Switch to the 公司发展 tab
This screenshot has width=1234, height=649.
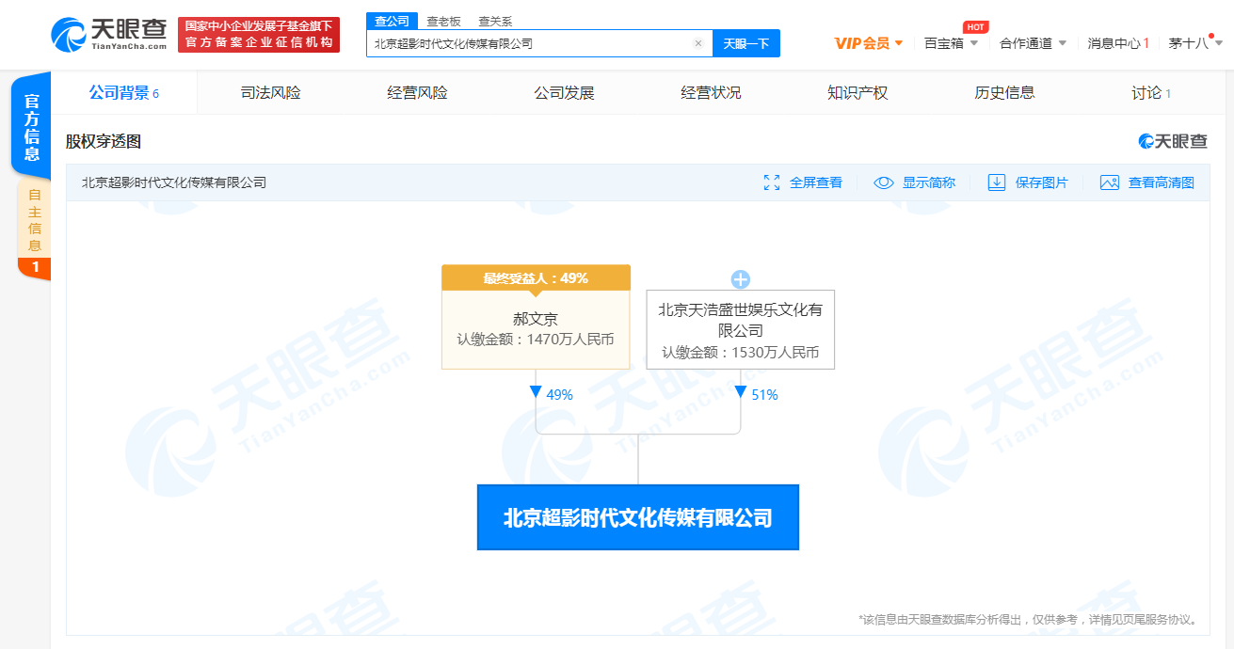pos(565,92)
